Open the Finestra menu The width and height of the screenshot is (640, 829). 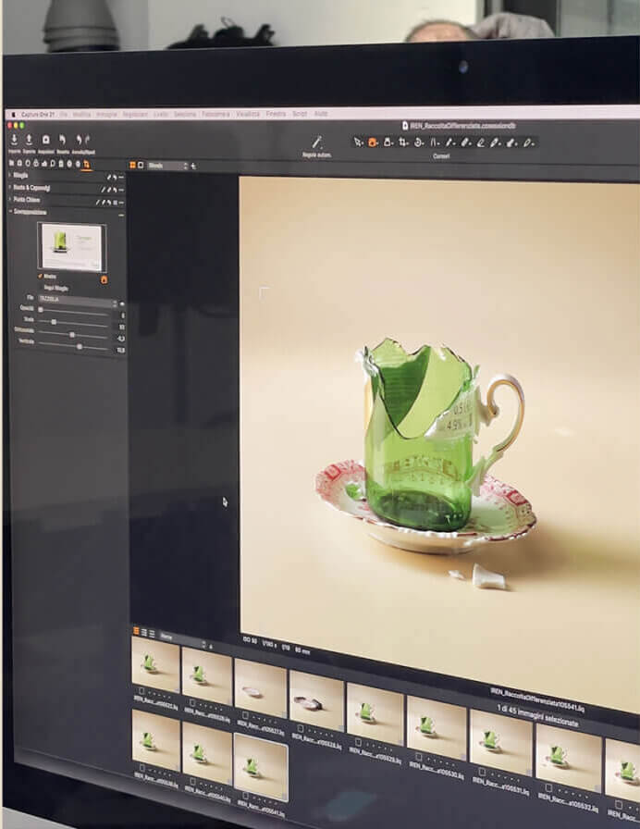(276, 114)
